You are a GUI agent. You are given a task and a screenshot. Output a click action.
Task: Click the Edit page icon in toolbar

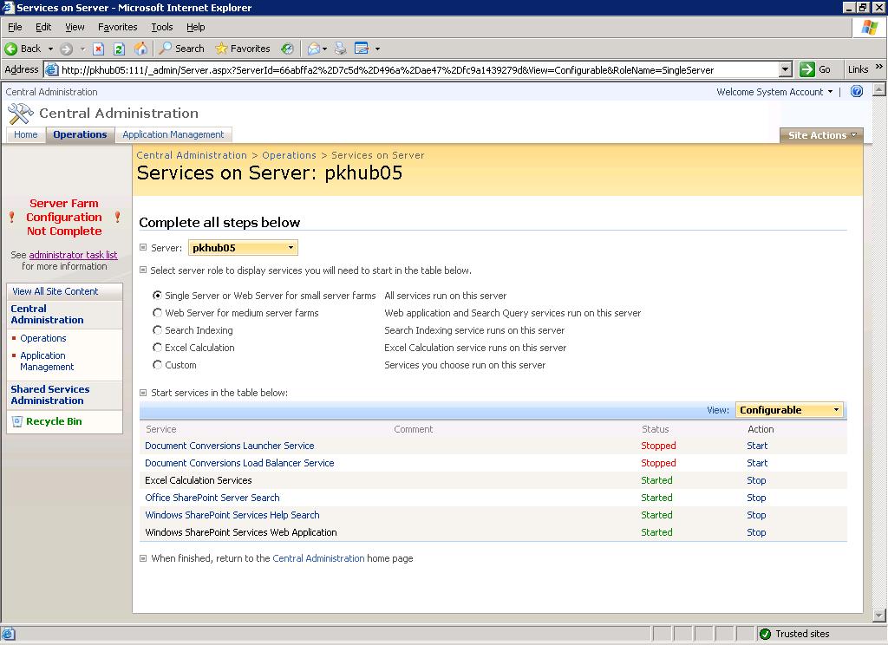click(x=362, y=49)
